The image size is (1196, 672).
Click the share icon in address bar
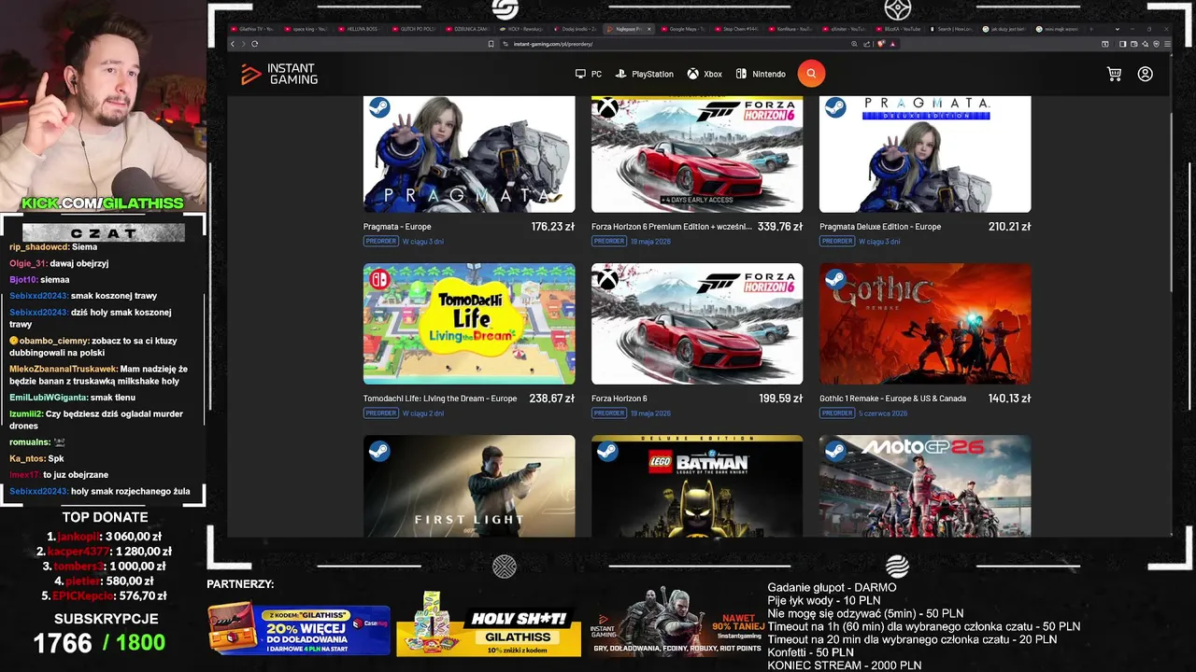[x=866, y=44]
